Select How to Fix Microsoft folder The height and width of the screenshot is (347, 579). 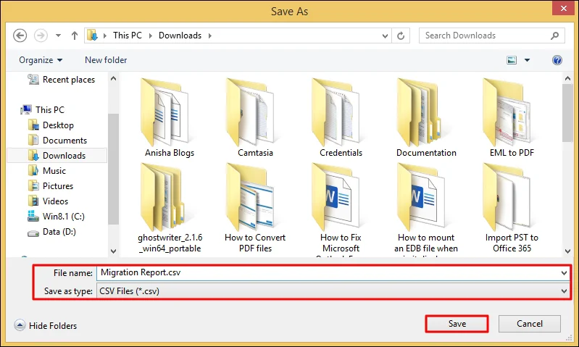[x=341, y=209]
